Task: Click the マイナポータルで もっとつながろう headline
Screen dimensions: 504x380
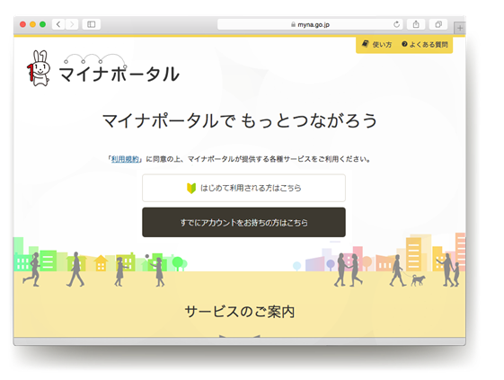Action: click(240, 120)
